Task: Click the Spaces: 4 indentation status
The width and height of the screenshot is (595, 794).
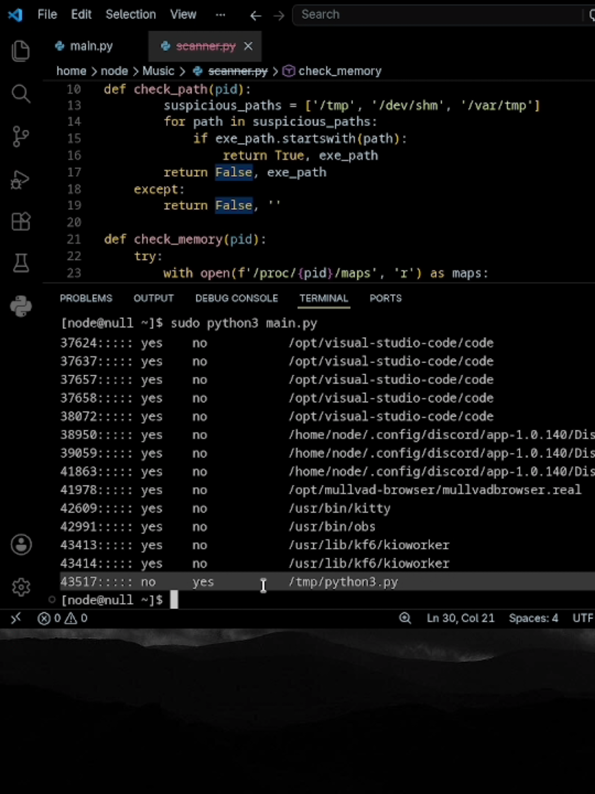Action: pyautogui.click(x=533, y=618)
